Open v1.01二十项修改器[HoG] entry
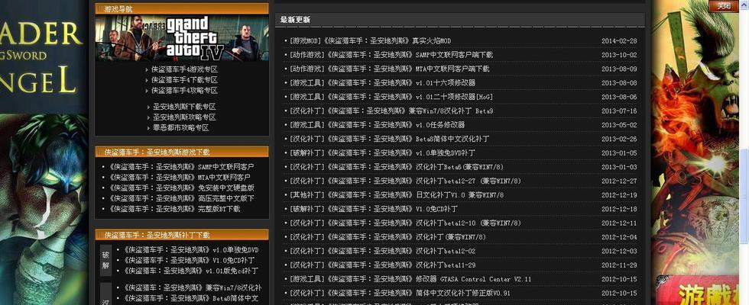The width and height of the screenshot is (749, 305). pyautogui.click(x=391, y=97)
